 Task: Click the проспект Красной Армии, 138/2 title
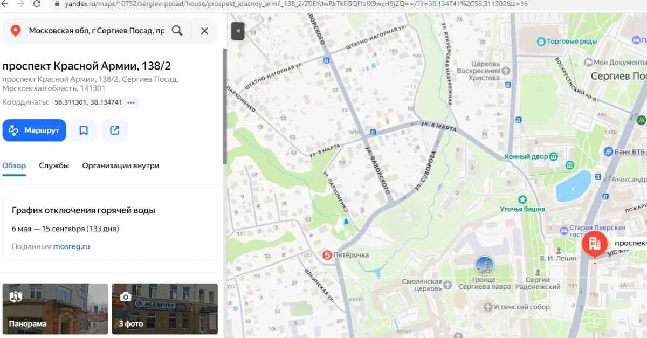87,66
